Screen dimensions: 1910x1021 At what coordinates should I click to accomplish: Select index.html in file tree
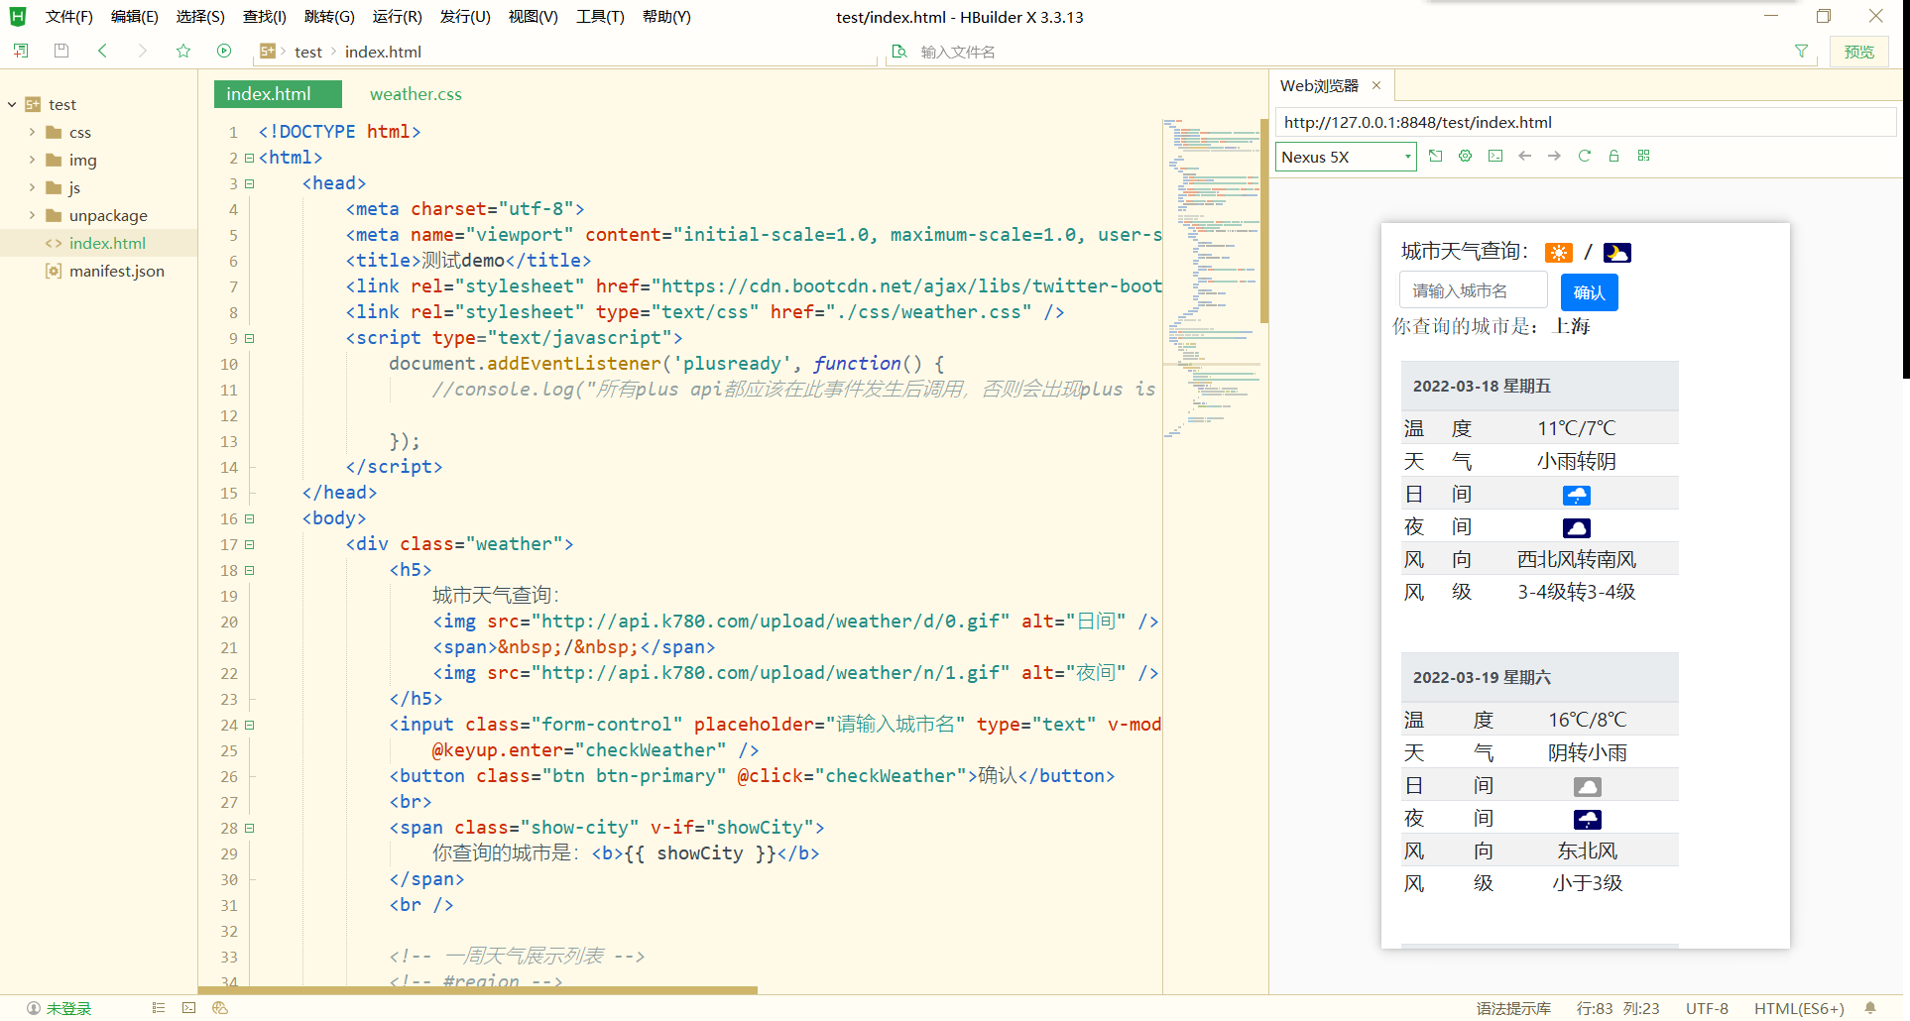107,243
